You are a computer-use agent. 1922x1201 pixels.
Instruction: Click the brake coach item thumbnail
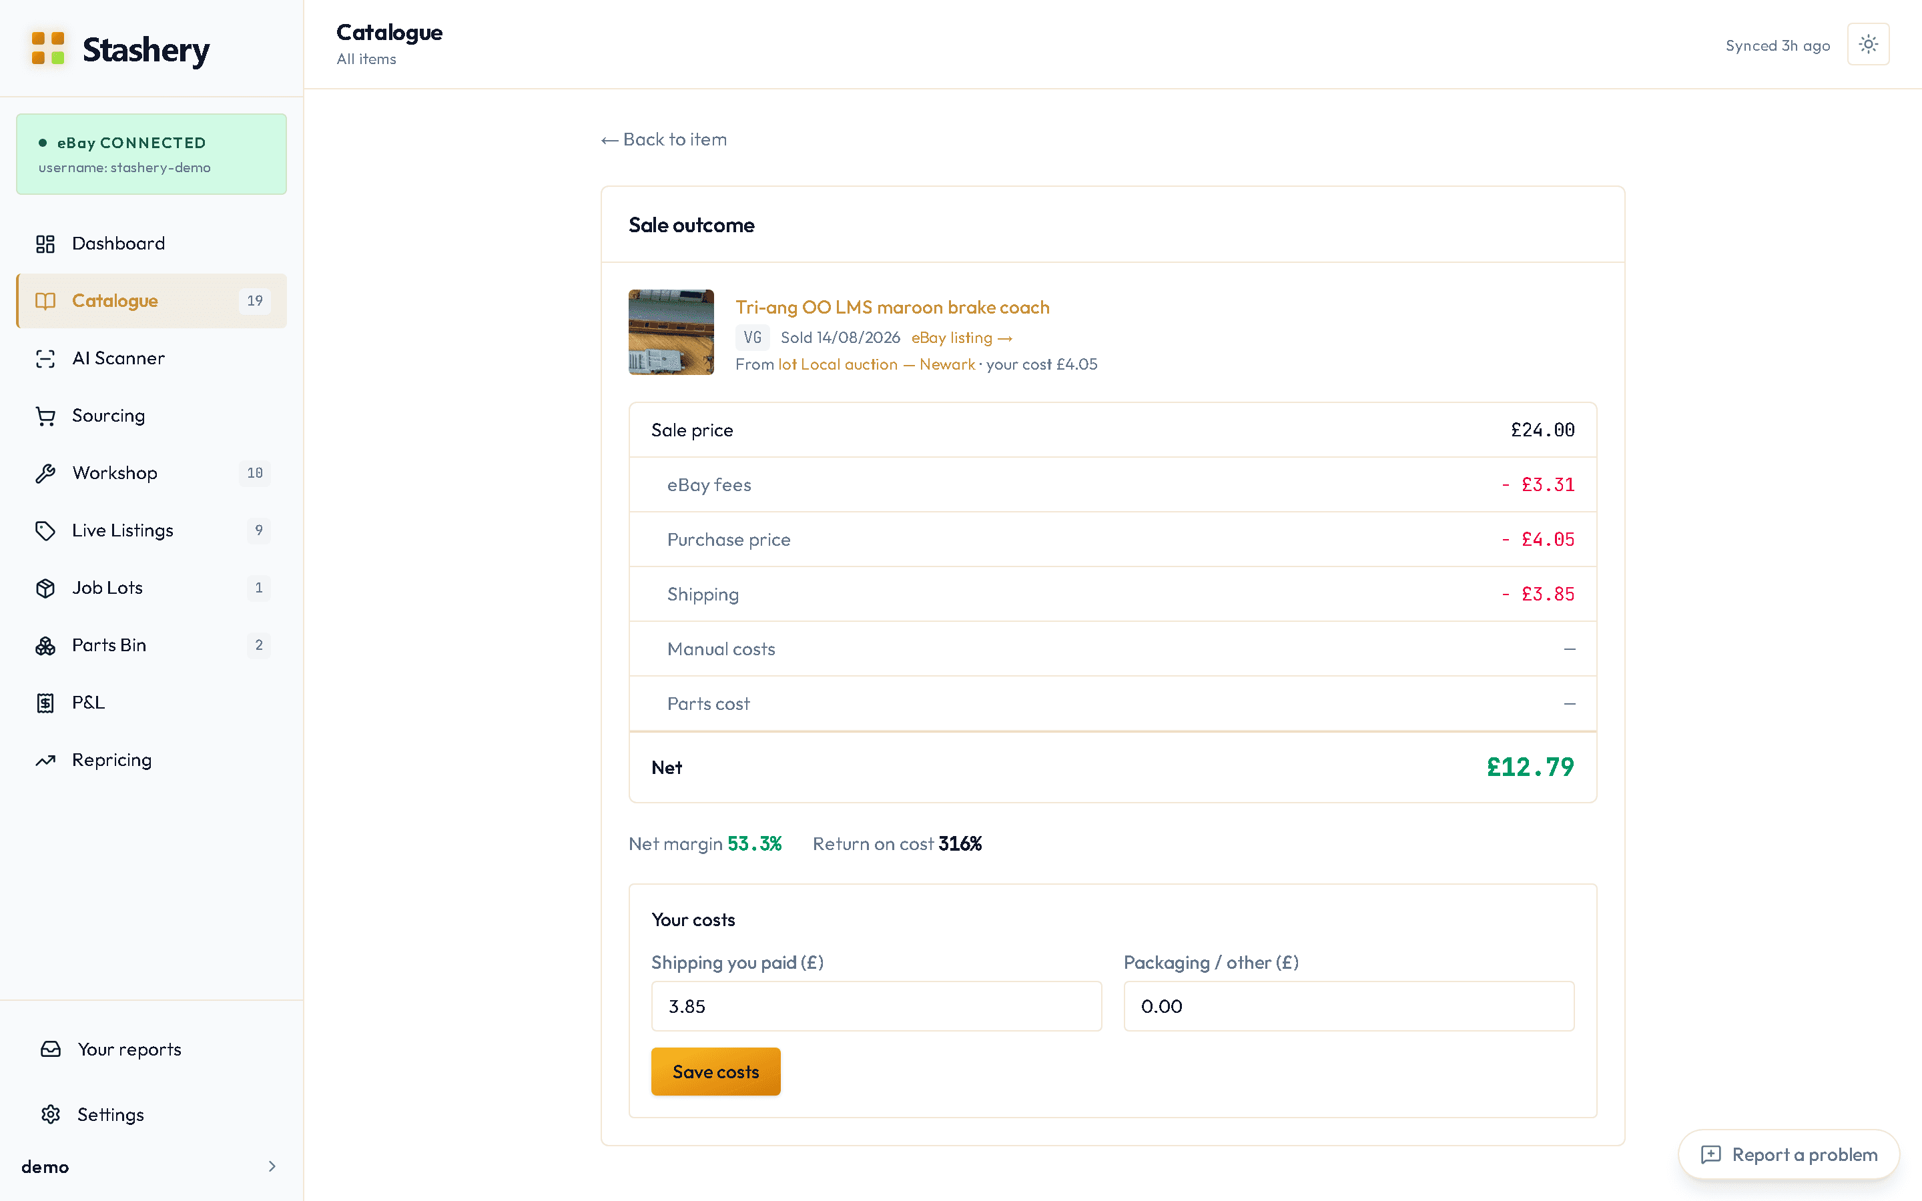(x=671, y=332)
